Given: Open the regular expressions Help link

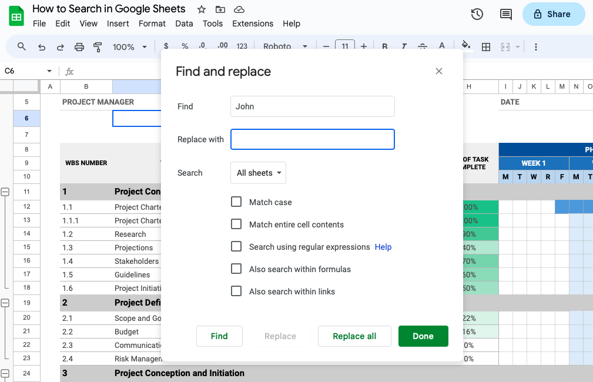Looking at the screenshot, I should pyautogui.click(x=383, y=247).
